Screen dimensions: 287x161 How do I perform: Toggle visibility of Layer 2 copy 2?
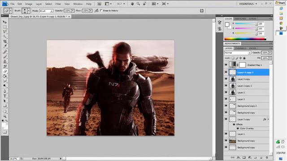pos(226,85)
